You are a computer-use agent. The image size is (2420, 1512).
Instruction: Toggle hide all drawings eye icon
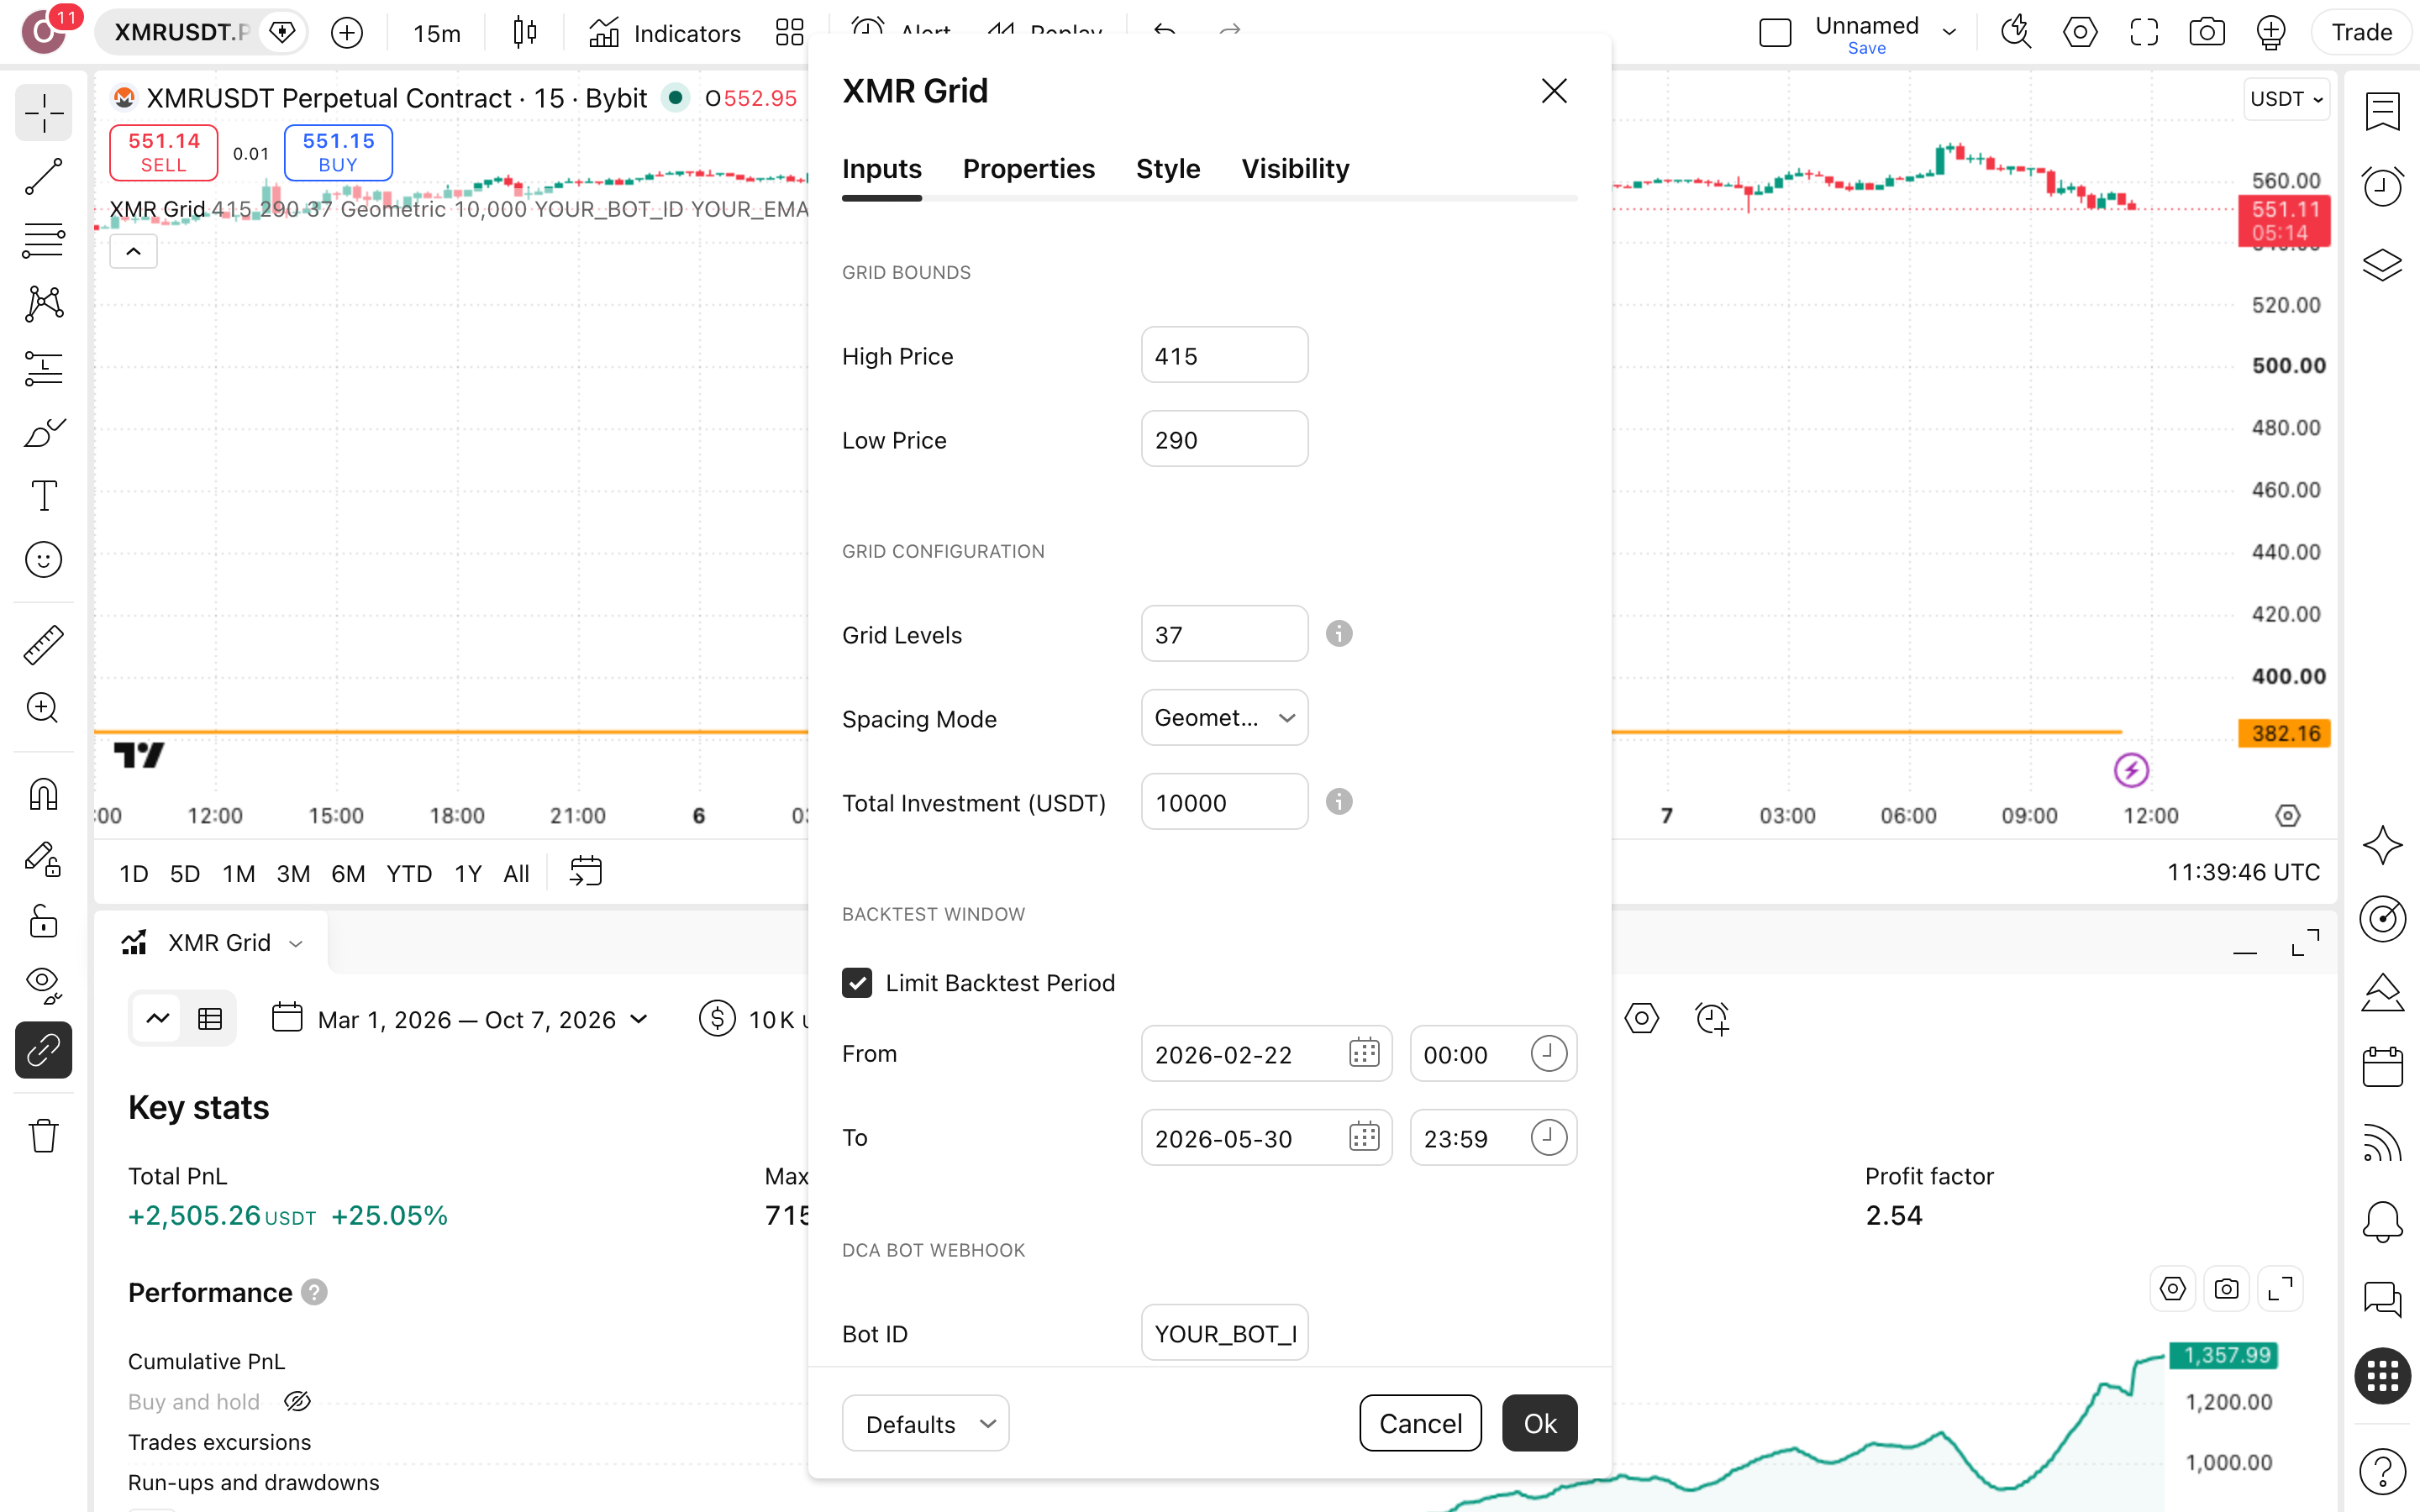[x=43, y=985]
